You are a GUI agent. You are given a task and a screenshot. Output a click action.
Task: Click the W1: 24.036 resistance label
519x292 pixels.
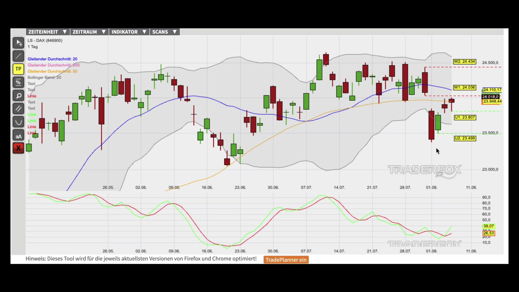coord(464,88)
